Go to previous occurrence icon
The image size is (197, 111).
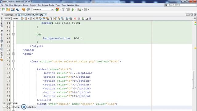pos(40,18)
